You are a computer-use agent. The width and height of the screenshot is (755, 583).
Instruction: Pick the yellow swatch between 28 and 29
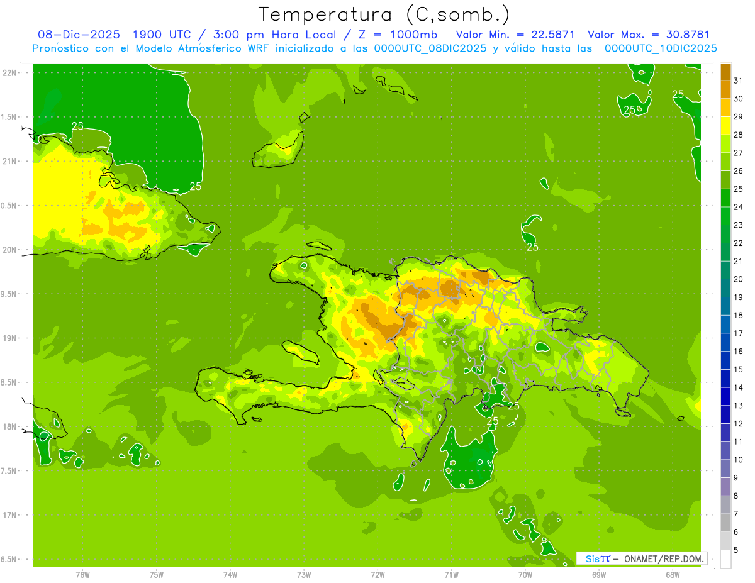(725, 126)
